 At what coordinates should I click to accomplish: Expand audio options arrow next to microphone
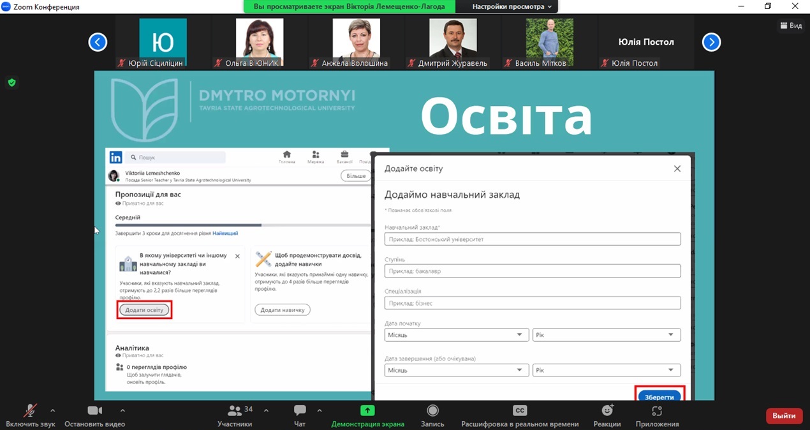coord(52,410)
